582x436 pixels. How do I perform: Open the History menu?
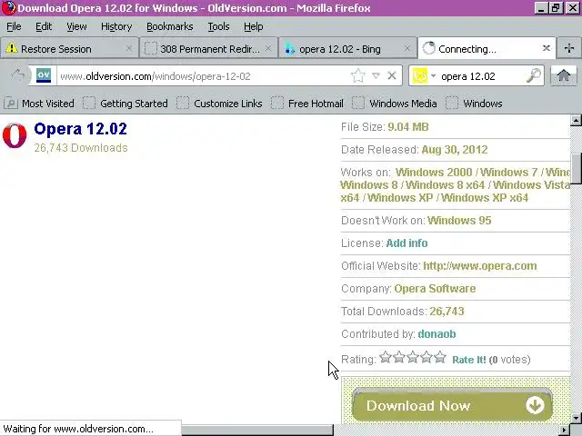tap(116, 26)
